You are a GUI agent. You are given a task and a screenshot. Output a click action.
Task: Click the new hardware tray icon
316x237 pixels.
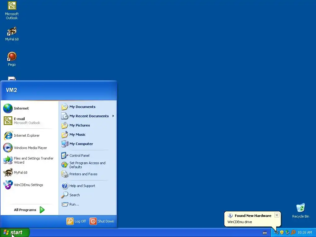pyautogui.click(x=276, y=232)
